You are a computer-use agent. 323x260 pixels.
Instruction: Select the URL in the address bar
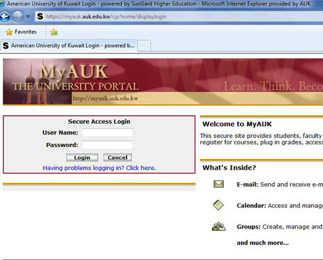[106, 16]
